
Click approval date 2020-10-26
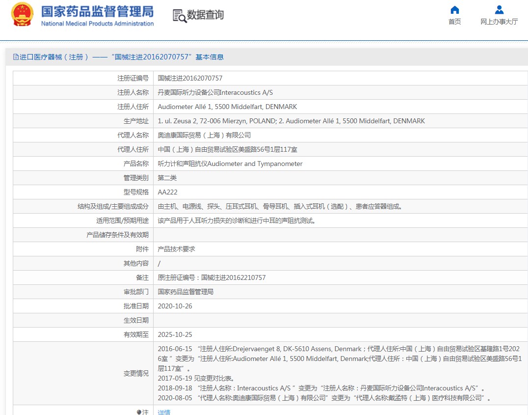pyautogui.click(x=175, y=306)
